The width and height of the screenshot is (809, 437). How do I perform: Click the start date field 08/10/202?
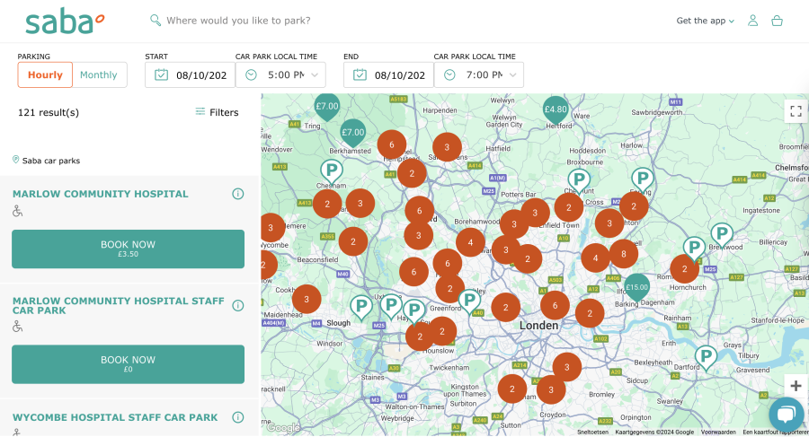point(190,75)
